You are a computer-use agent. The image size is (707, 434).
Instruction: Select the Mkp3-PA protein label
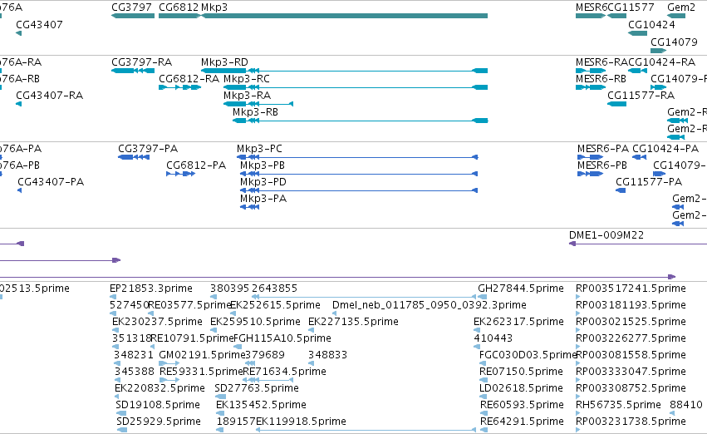263,199
